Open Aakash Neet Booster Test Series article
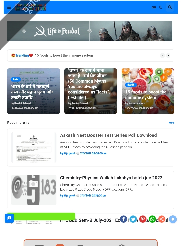 point(108,135)
